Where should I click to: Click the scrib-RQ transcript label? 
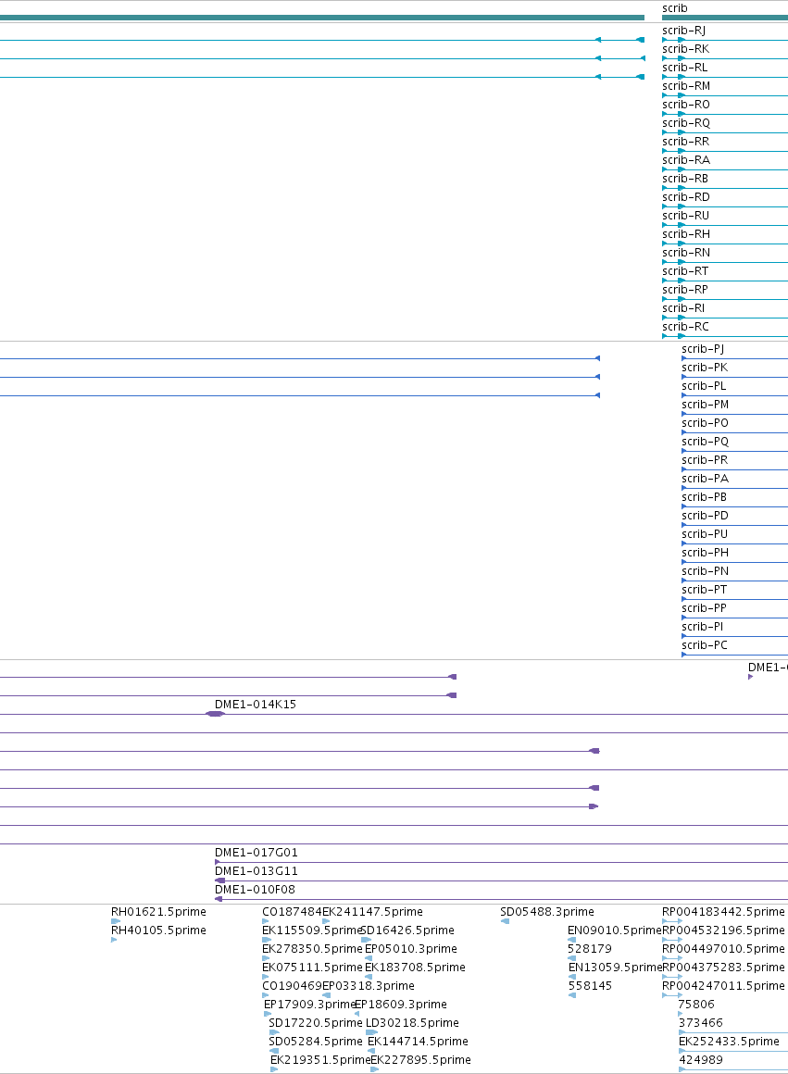coord(686,122)
